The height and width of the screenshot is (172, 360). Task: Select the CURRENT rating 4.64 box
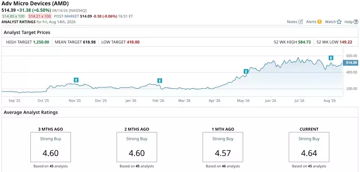tap(309, 147)
